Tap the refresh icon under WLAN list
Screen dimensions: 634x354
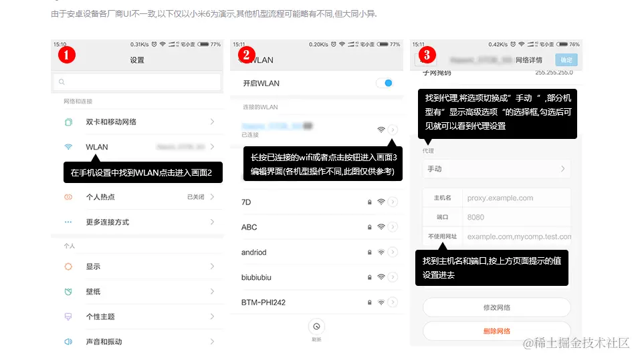click(x=316, y=326)
